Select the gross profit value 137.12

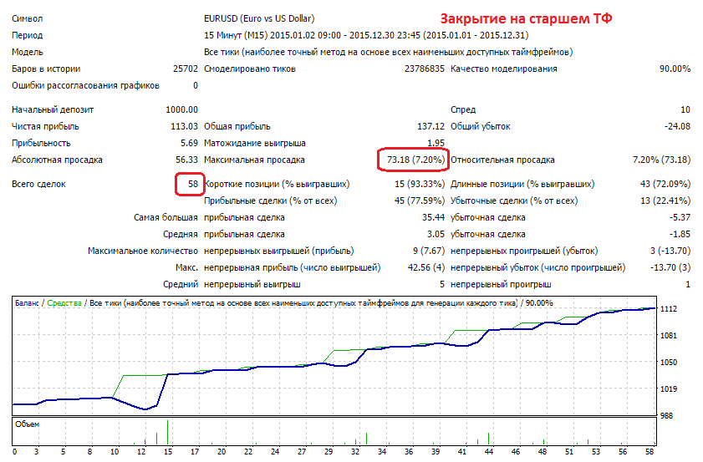(430, 126)
